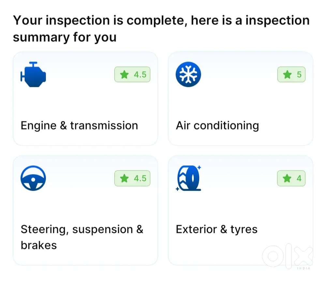Click the snowflake air conditioning icon
The image size is (326, 287).
point(188,75)
